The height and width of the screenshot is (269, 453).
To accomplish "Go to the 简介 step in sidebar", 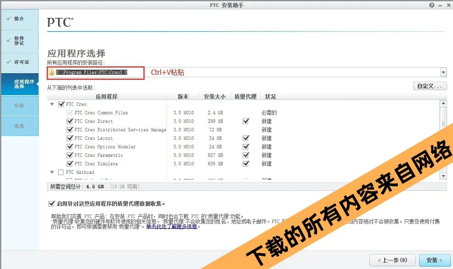I will tap(20, 19).
